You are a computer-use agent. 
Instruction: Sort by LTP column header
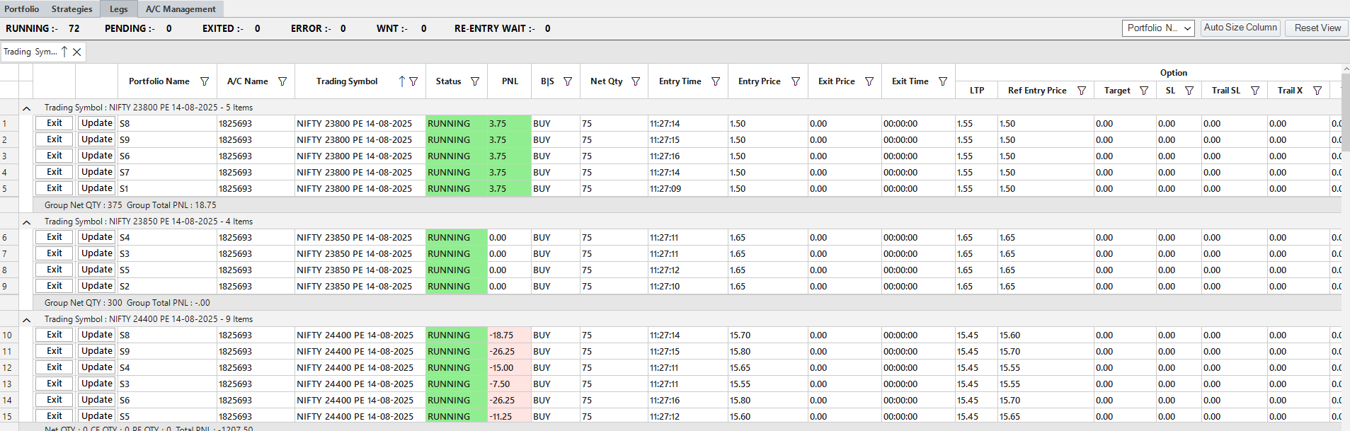coord(977,91)
